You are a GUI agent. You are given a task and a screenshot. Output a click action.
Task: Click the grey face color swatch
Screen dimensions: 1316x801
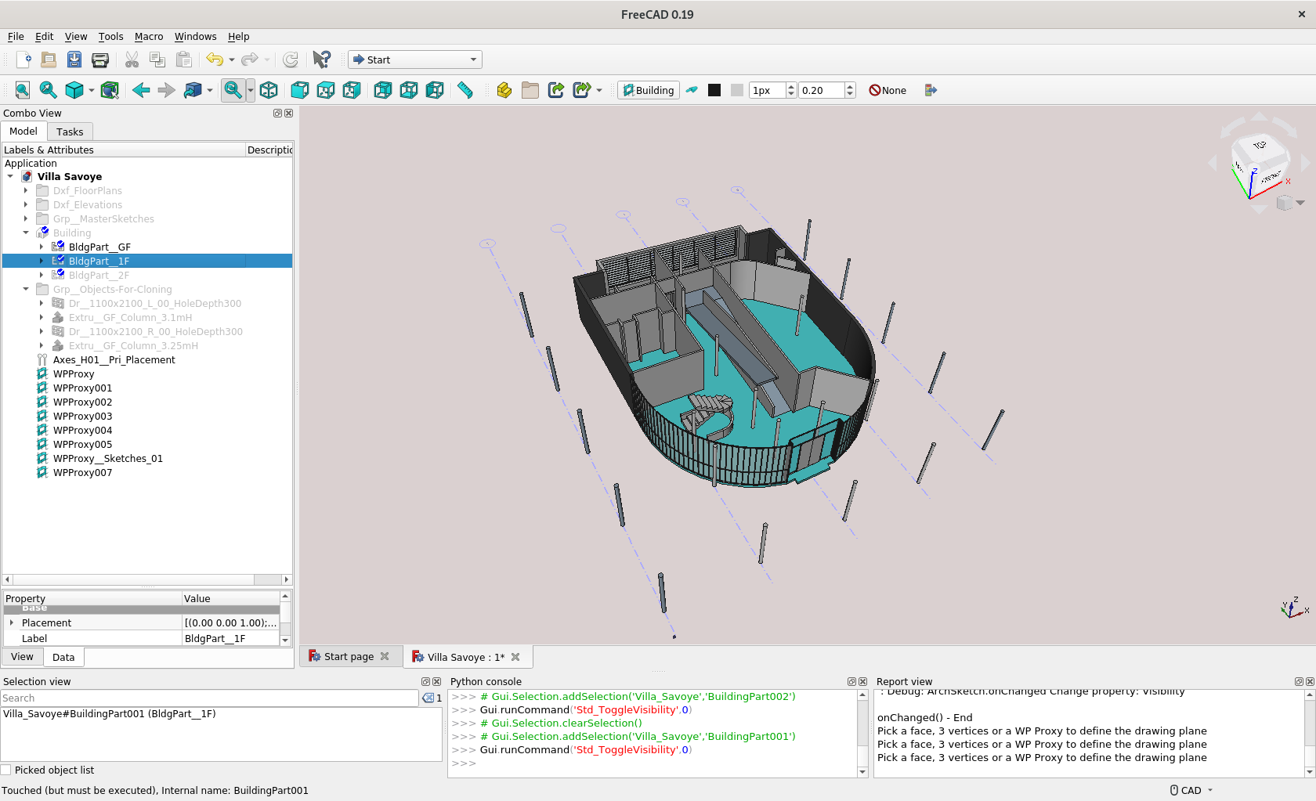pos(737,90)
